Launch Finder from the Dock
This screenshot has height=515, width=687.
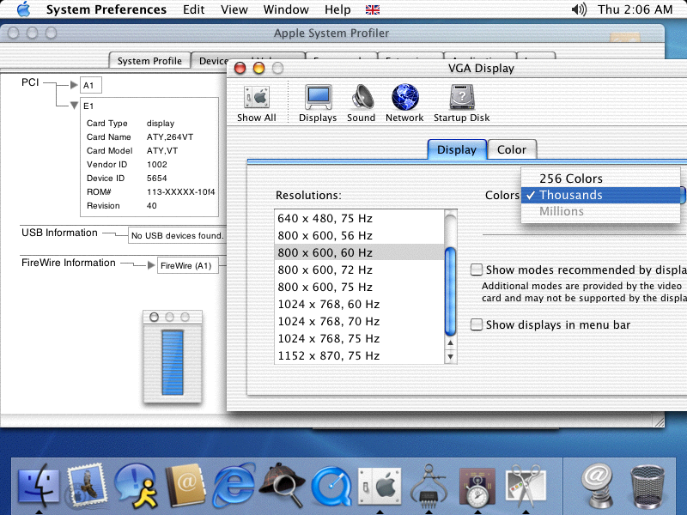39,485
